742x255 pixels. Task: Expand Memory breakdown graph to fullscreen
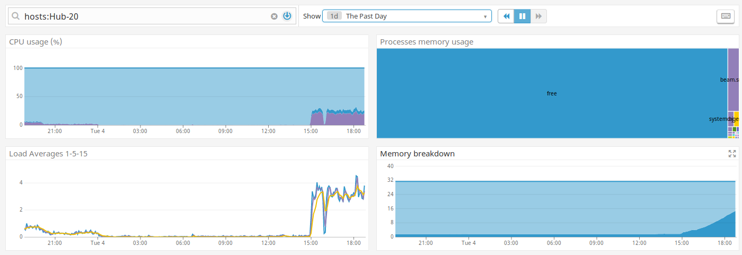732,154
